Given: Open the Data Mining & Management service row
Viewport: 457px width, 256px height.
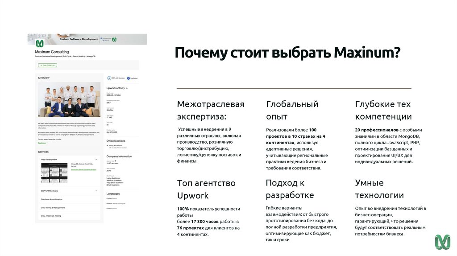Looking at the screenshot, I should click(x=69, y=208).
